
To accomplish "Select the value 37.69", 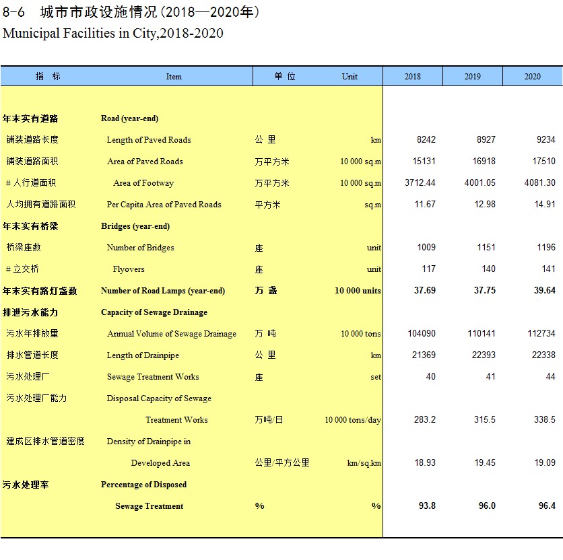I will [425, 290].
